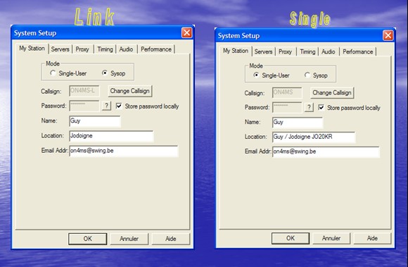Confirm with OK in Link window

88,239
